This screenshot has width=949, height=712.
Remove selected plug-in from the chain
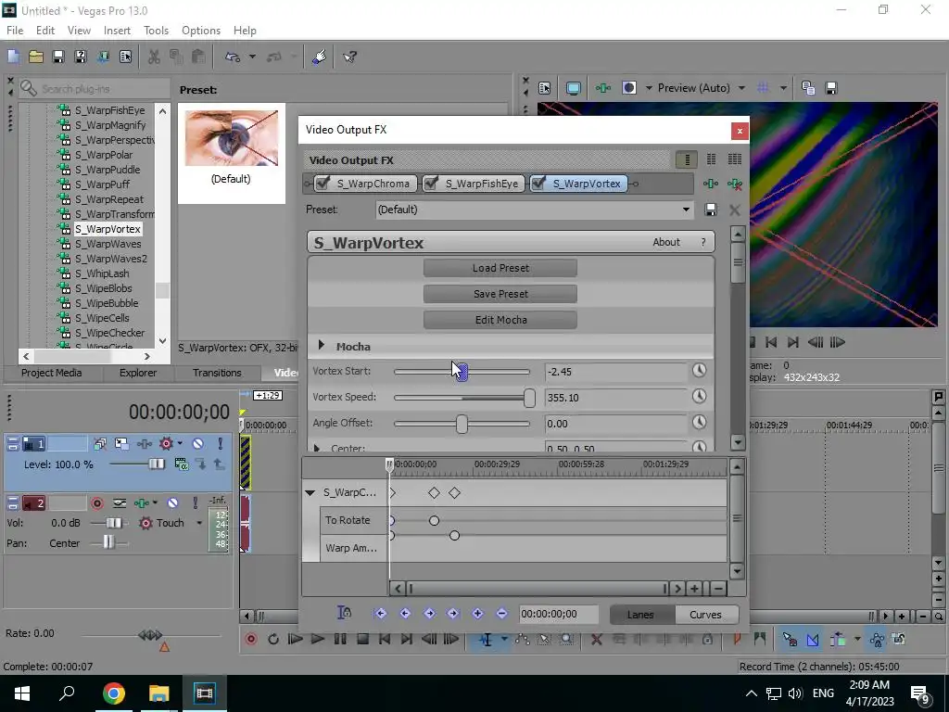pos(735,184)
